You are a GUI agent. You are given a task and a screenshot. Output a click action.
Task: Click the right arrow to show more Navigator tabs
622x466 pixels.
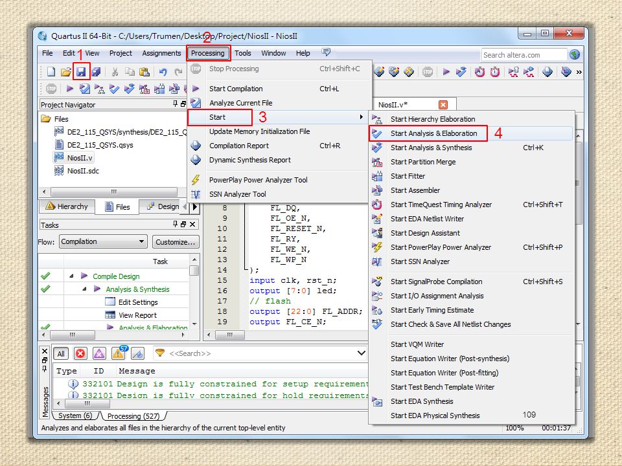(194, 207)
